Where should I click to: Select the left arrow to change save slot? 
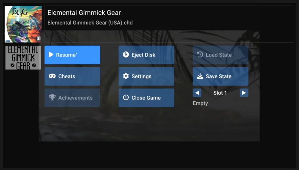[197, 93]
